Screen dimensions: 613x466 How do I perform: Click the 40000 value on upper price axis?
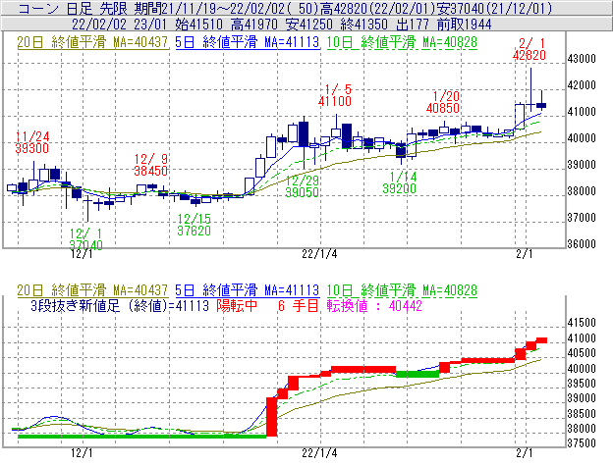coord(582,138)
